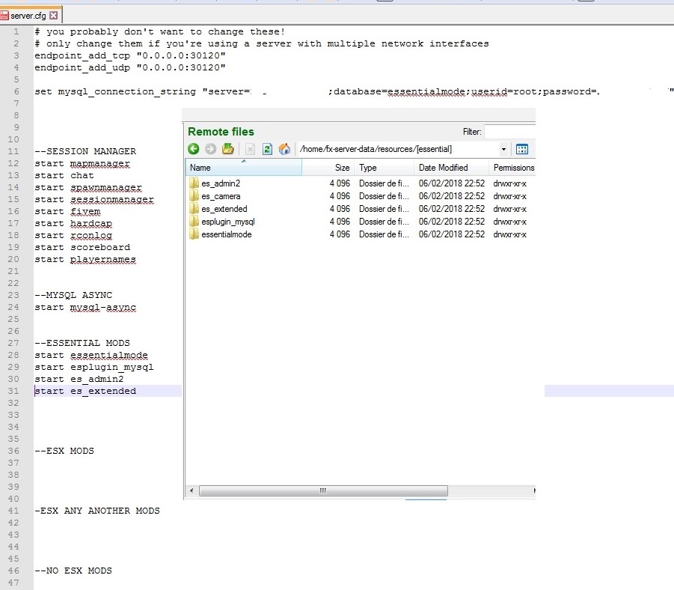This screenshot has width=674, height=590.
Task: Click the line "start spawnmanager"
Action: (x=88, y=188)
